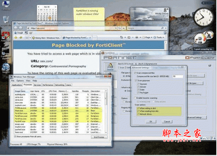Click the weather gadget showing Vancouver
Screen dimensions: 217x156
(x=150, y=14)
